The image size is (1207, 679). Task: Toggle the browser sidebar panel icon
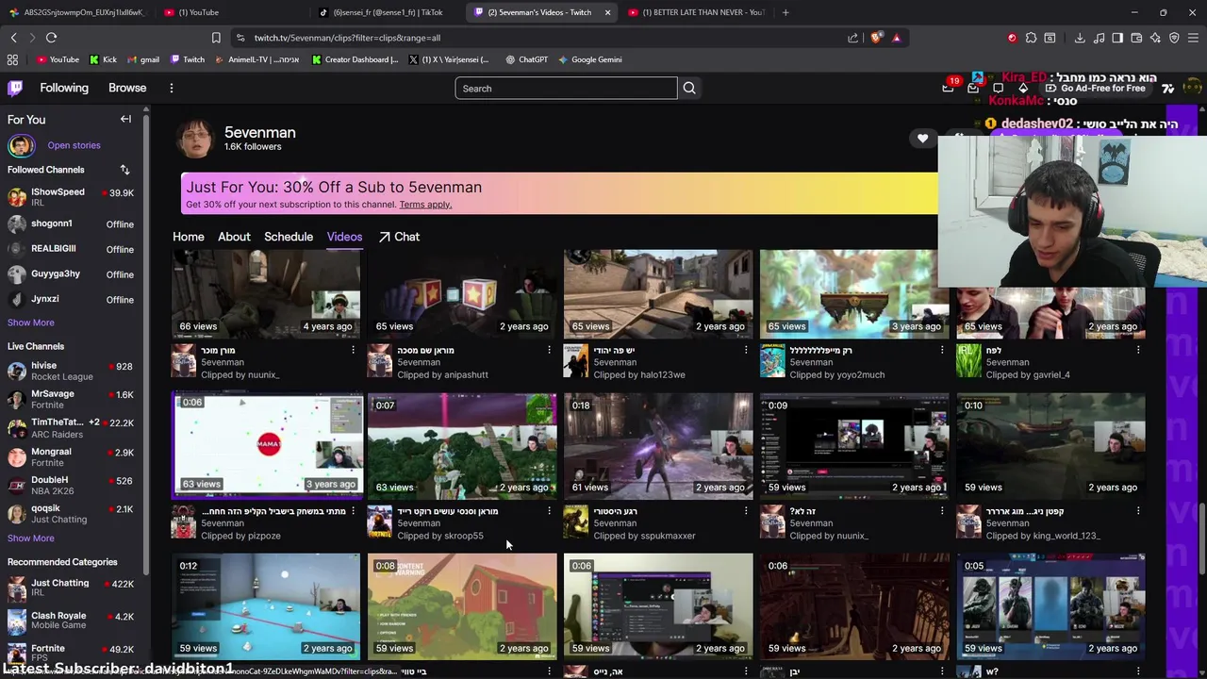[x=1117, y=38]
